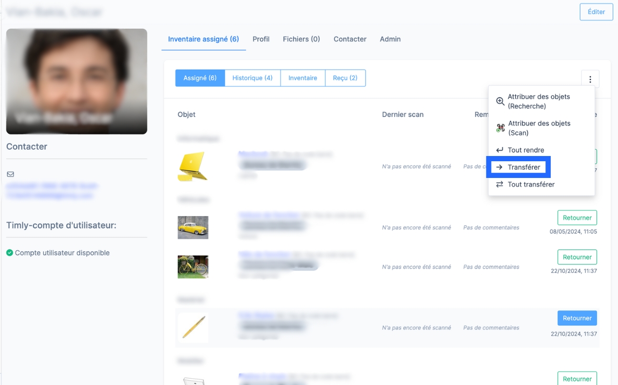The width and height of the screenshot is (618, 385).
Task: Click the green checkmark account status icon
Action: (x=10, y=253)
